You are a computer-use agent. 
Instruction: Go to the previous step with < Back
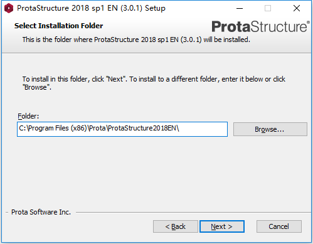click(176, 226)
